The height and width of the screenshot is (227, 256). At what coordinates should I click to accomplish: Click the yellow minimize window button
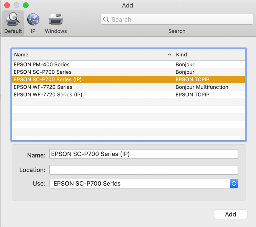(x=16, y=5)
